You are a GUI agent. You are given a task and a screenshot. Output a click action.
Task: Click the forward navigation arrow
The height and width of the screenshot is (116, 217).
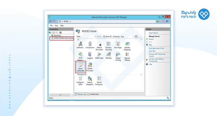[x=54, y=21]
